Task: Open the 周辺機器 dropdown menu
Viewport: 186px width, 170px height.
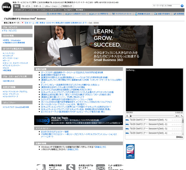Action: 80,10
